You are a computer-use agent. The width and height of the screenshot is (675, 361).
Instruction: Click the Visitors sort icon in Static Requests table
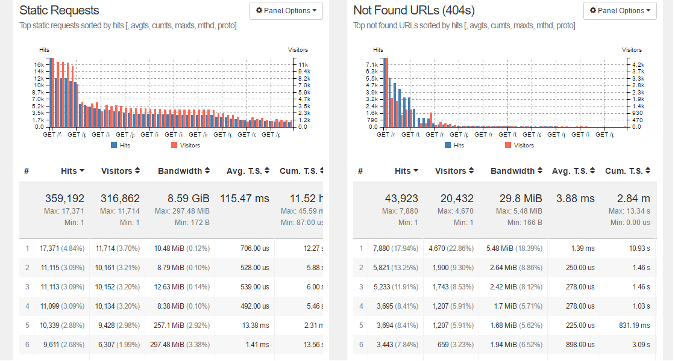tap(137, 170)
